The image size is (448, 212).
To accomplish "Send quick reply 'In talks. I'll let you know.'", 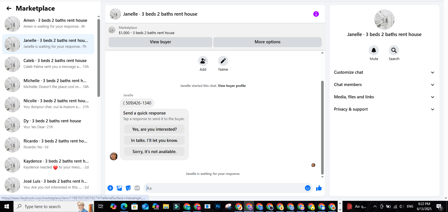I will [154, 140].
